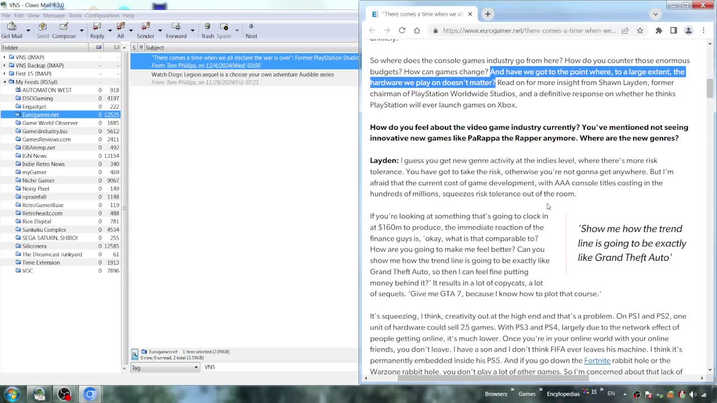717x403 pixels.
Task: Click the quick search toggle icon
Action: (x=135, y=354)
